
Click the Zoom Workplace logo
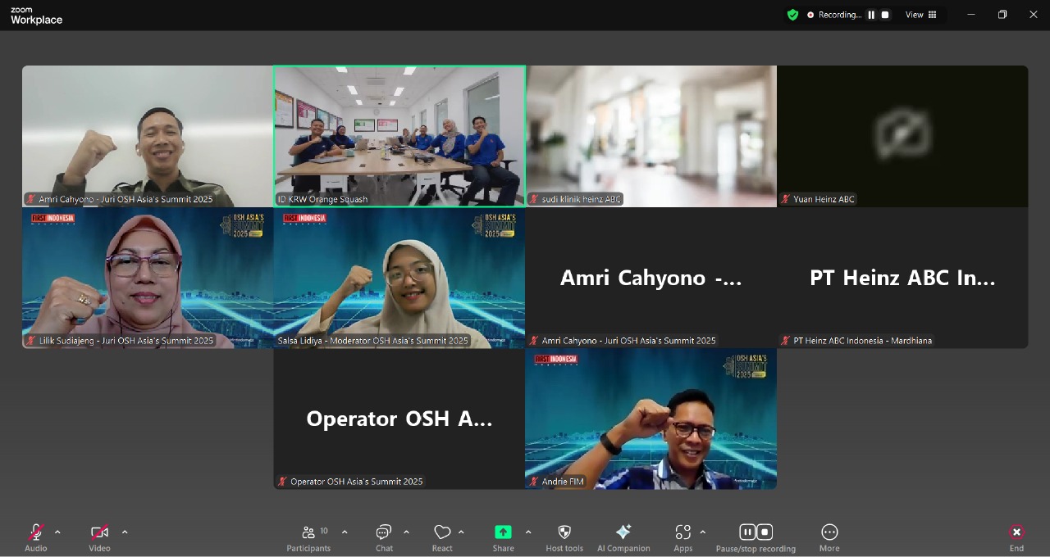[36, 16]
